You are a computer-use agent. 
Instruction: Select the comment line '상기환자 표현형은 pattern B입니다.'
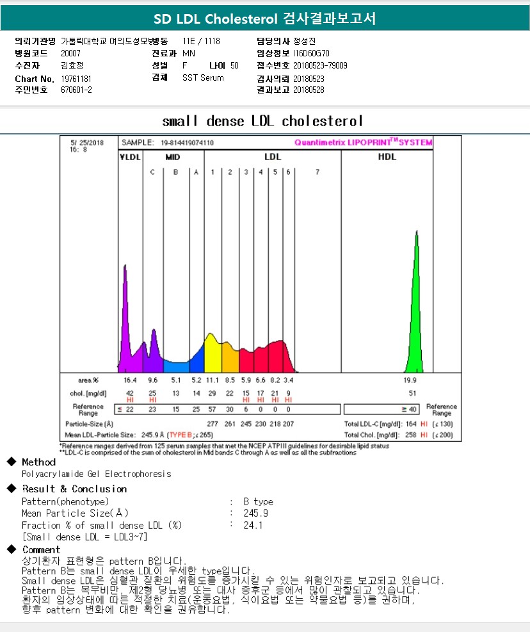click(x=104, y=561)
